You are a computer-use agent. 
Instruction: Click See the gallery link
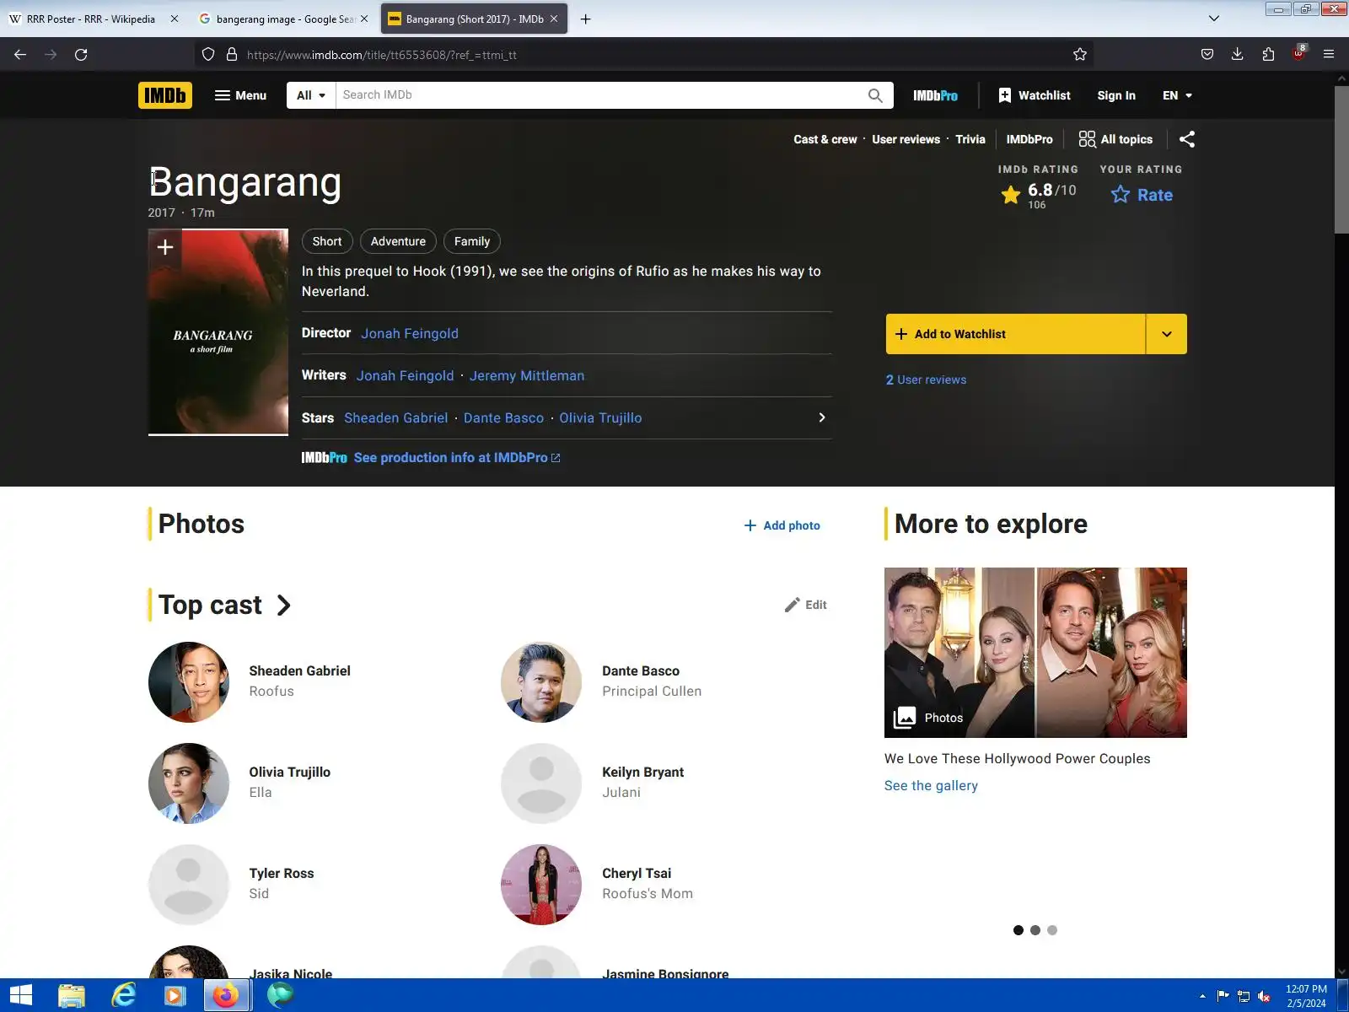tap(931, 785)
